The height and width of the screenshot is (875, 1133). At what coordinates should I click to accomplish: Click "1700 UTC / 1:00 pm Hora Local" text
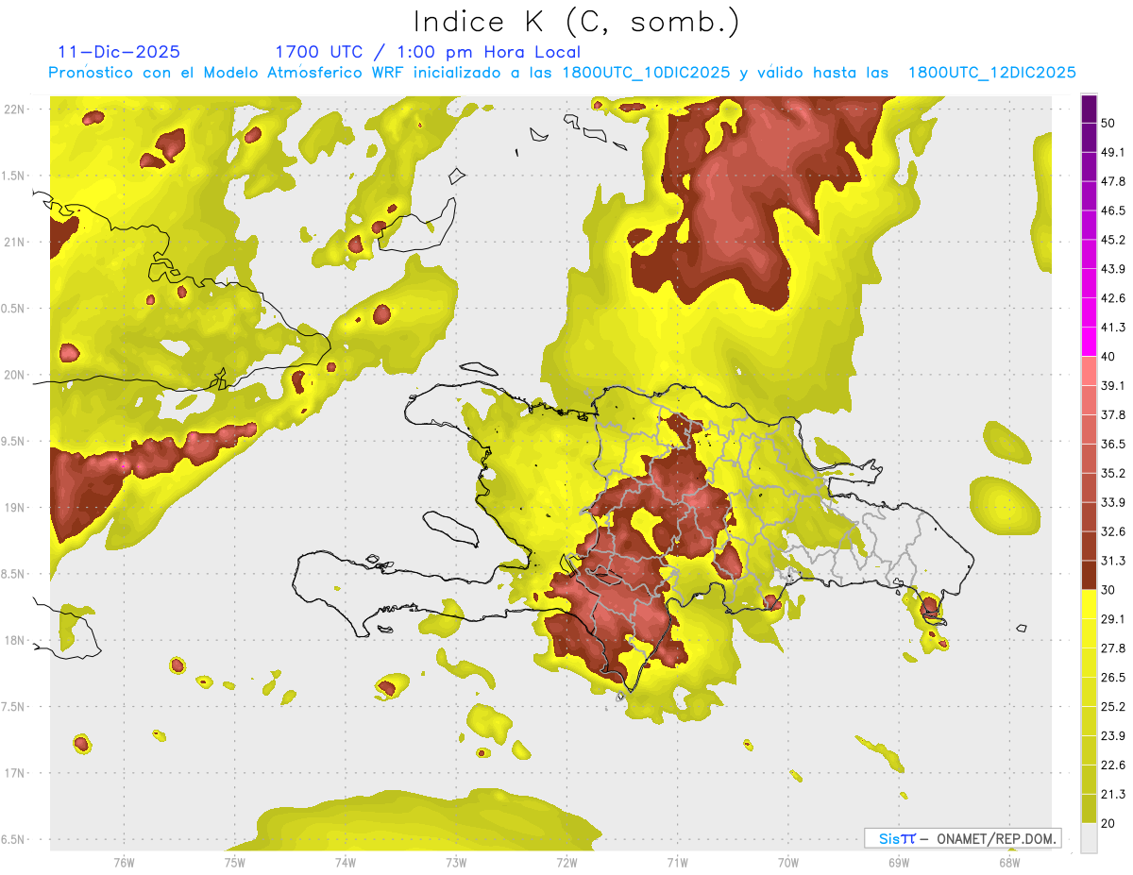428,52
